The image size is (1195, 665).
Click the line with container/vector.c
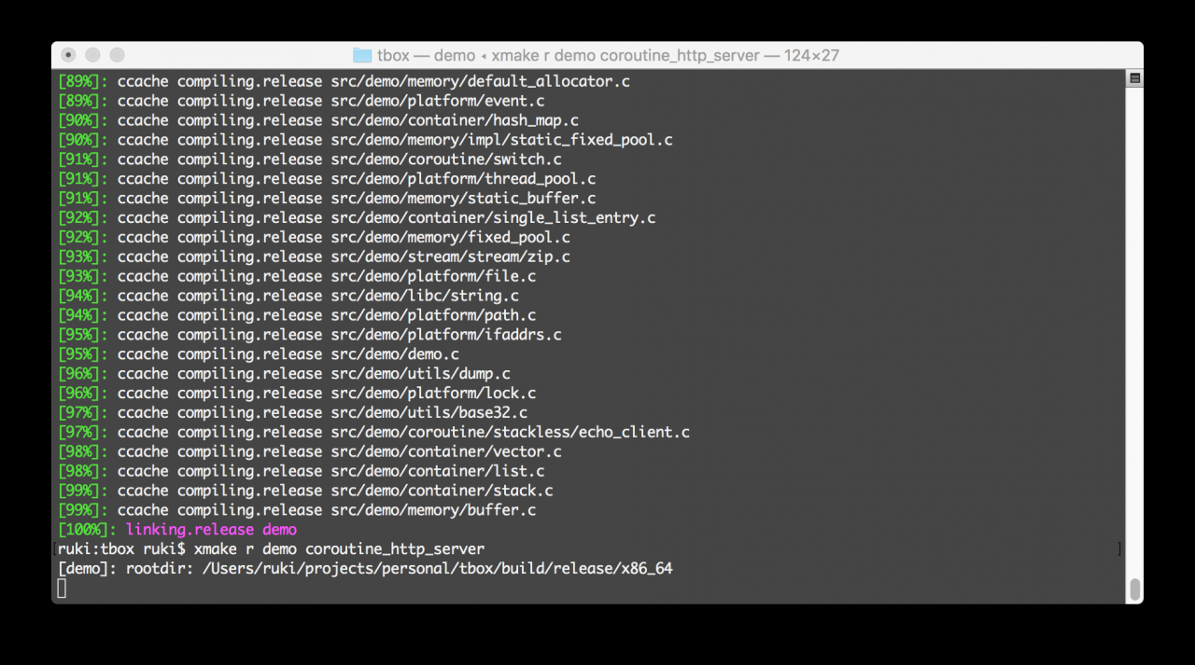click(310, 451)
